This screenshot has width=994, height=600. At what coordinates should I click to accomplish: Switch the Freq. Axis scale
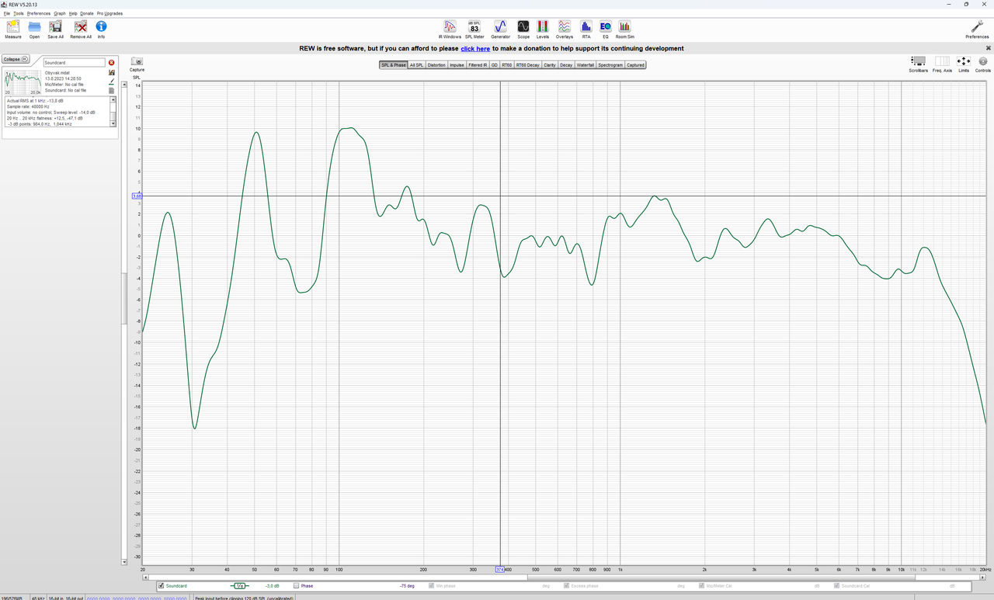(x=943, y=64)
